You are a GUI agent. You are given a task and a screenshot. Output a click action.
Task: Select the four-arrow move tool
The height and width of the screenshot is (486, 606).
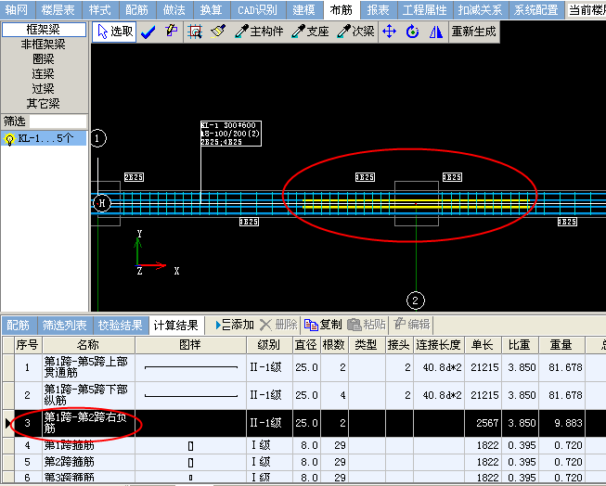click(389, 32)
